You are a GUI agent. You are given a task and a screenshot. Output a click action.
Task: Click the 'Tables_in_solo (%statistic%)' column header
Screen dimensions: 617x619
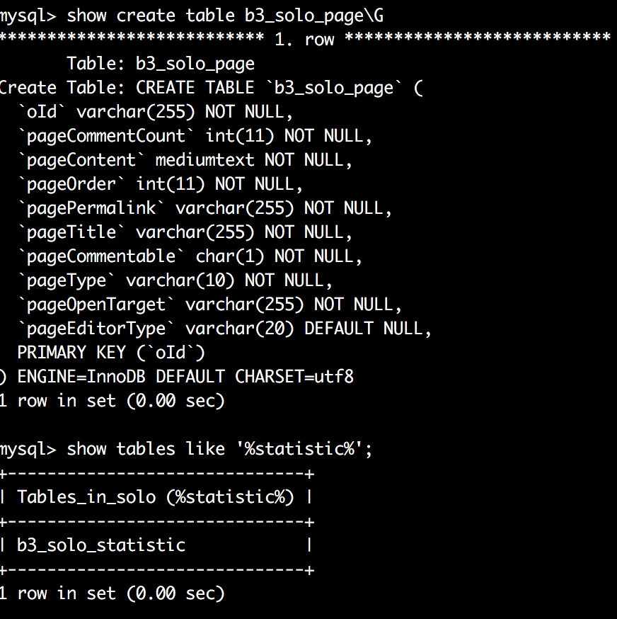pyautogui.click(x=156, y=497)
